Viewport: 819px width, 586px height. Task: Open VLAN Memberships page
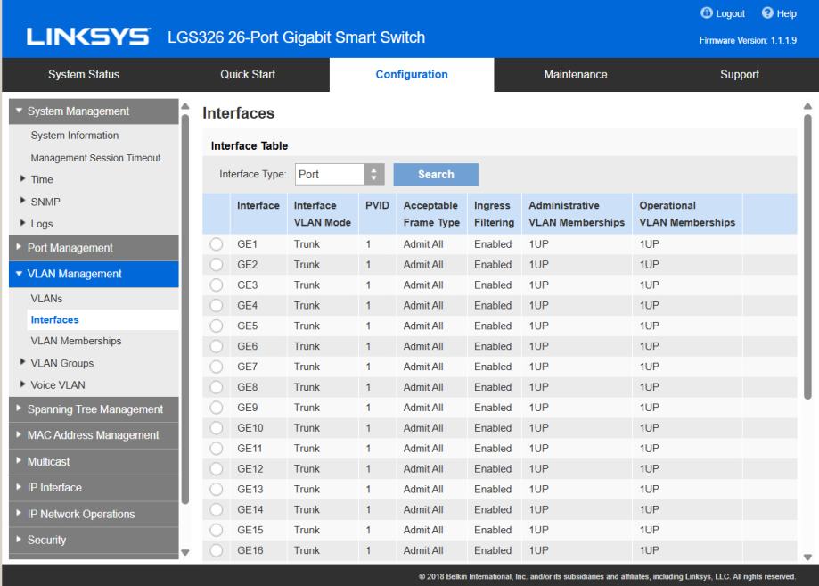(76, 341)
